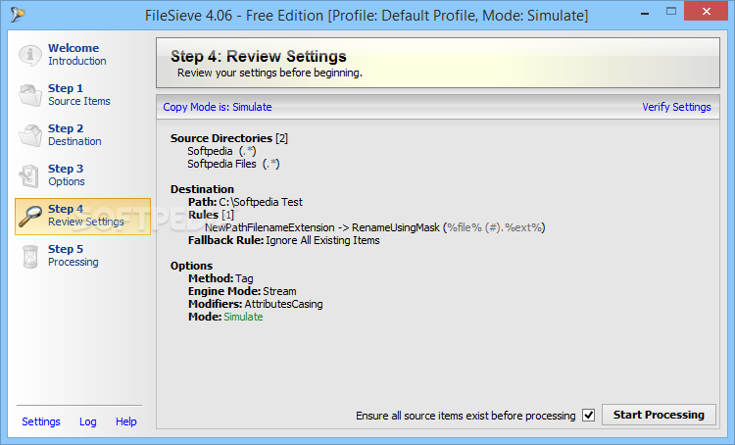This screenshot has height=445, width=735.
Task: Click the Options heading
Action: coord(191,266)
